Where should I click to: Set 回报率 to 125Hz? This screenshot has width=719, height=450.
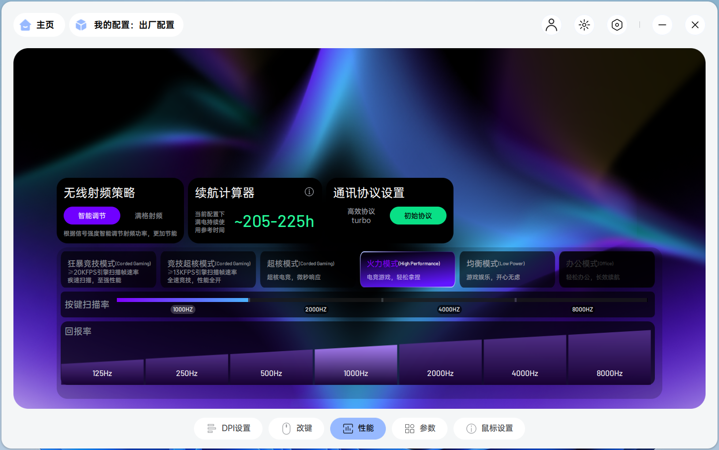(x=102, y=372)
